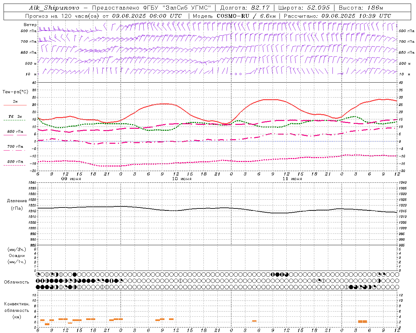
Task: Click the dotted line under 500 гПа temperature legend
Action: pyautogui.click(x=14, y=165)
